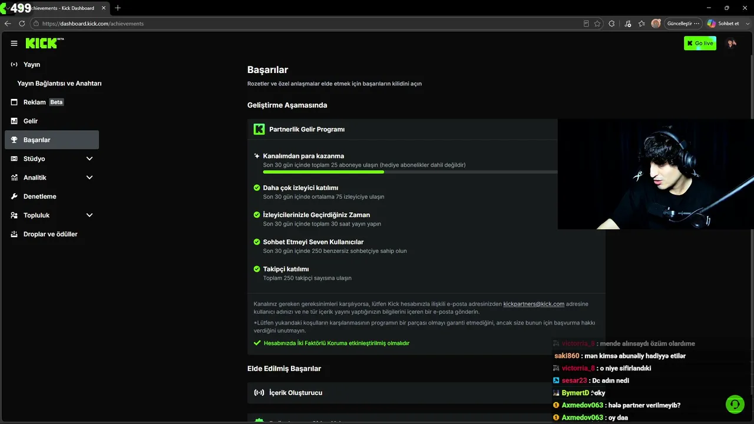
Task: Open the Kick profile avatar menu
Action: [x=732, y=43]
